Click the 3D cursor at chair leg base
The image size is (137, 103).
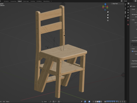[x=59, y=91]
